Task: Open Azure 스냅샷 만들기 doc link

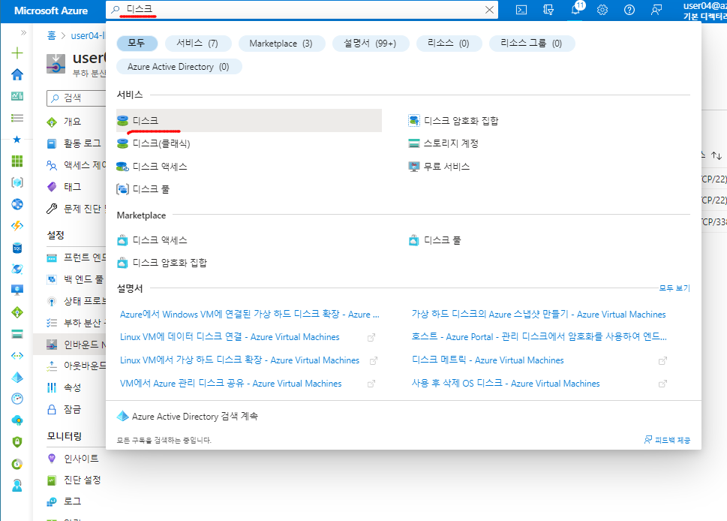Action: [539, 314]
